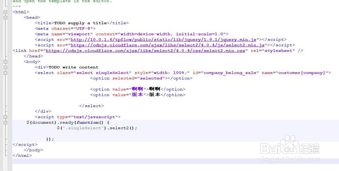339x171 pixels.
Task: Open the select2.min.js cloudflare URL
Action: [x=168, y=45]
